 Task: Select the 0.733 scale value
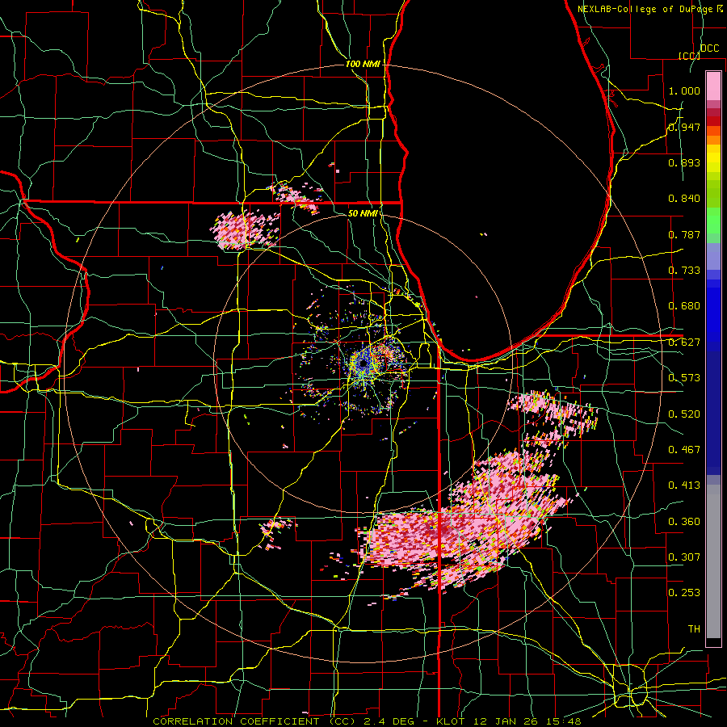point(684,271)
